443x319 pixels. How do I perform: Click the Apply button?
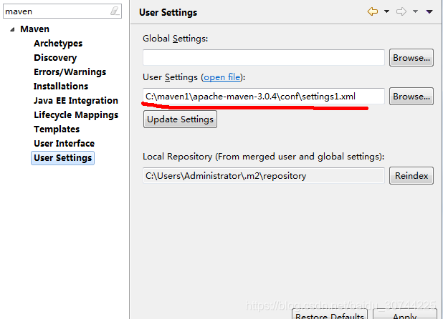pos(404,314)
